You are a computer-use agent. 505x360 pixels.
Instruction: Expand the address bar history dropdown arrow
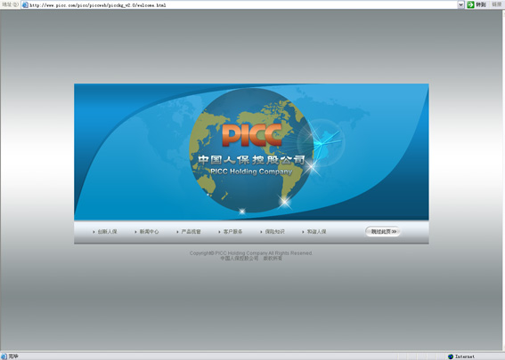pos(460,4)
